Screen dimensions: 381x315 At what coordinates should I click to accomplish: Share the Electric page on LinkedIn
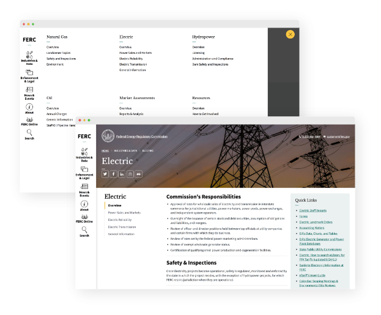122,174
